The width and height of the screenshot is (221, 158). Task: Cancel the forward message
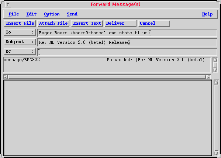tap(154, 23)
